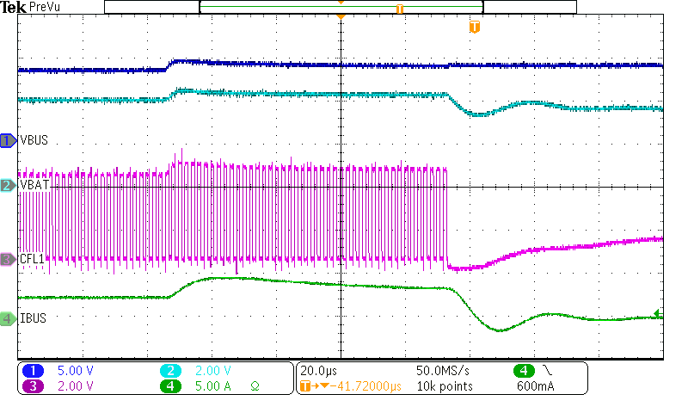Select the channel 2 VBAT ground marker
688x413 pixels.
8,185
